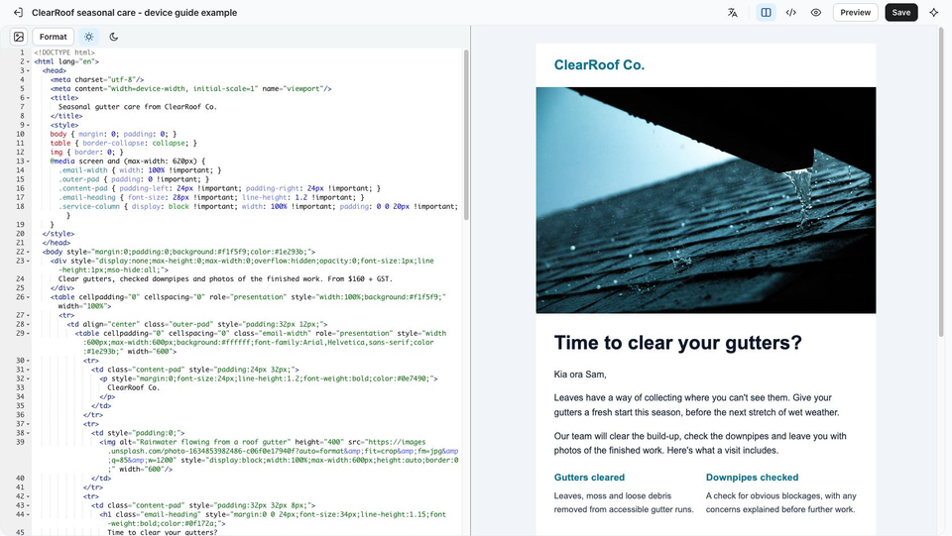Click line number 20 in the gutter

click(20, 234)
